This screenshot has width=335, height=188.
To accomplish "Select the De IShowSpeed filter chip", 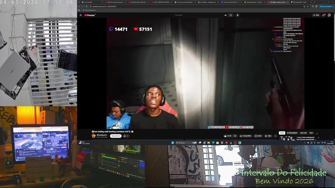I will (292, 133).
